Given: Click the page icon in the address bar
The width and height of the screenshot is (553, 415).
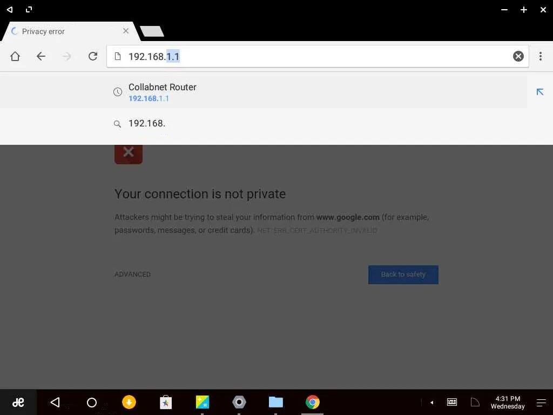Looking at the screenshot, I should coord(118,56).
